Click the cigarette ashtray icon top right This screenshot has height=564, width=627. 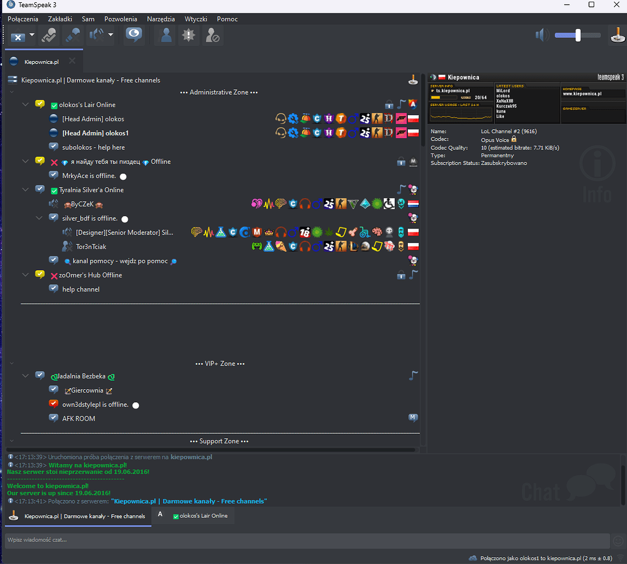click(x=617, y=35)
